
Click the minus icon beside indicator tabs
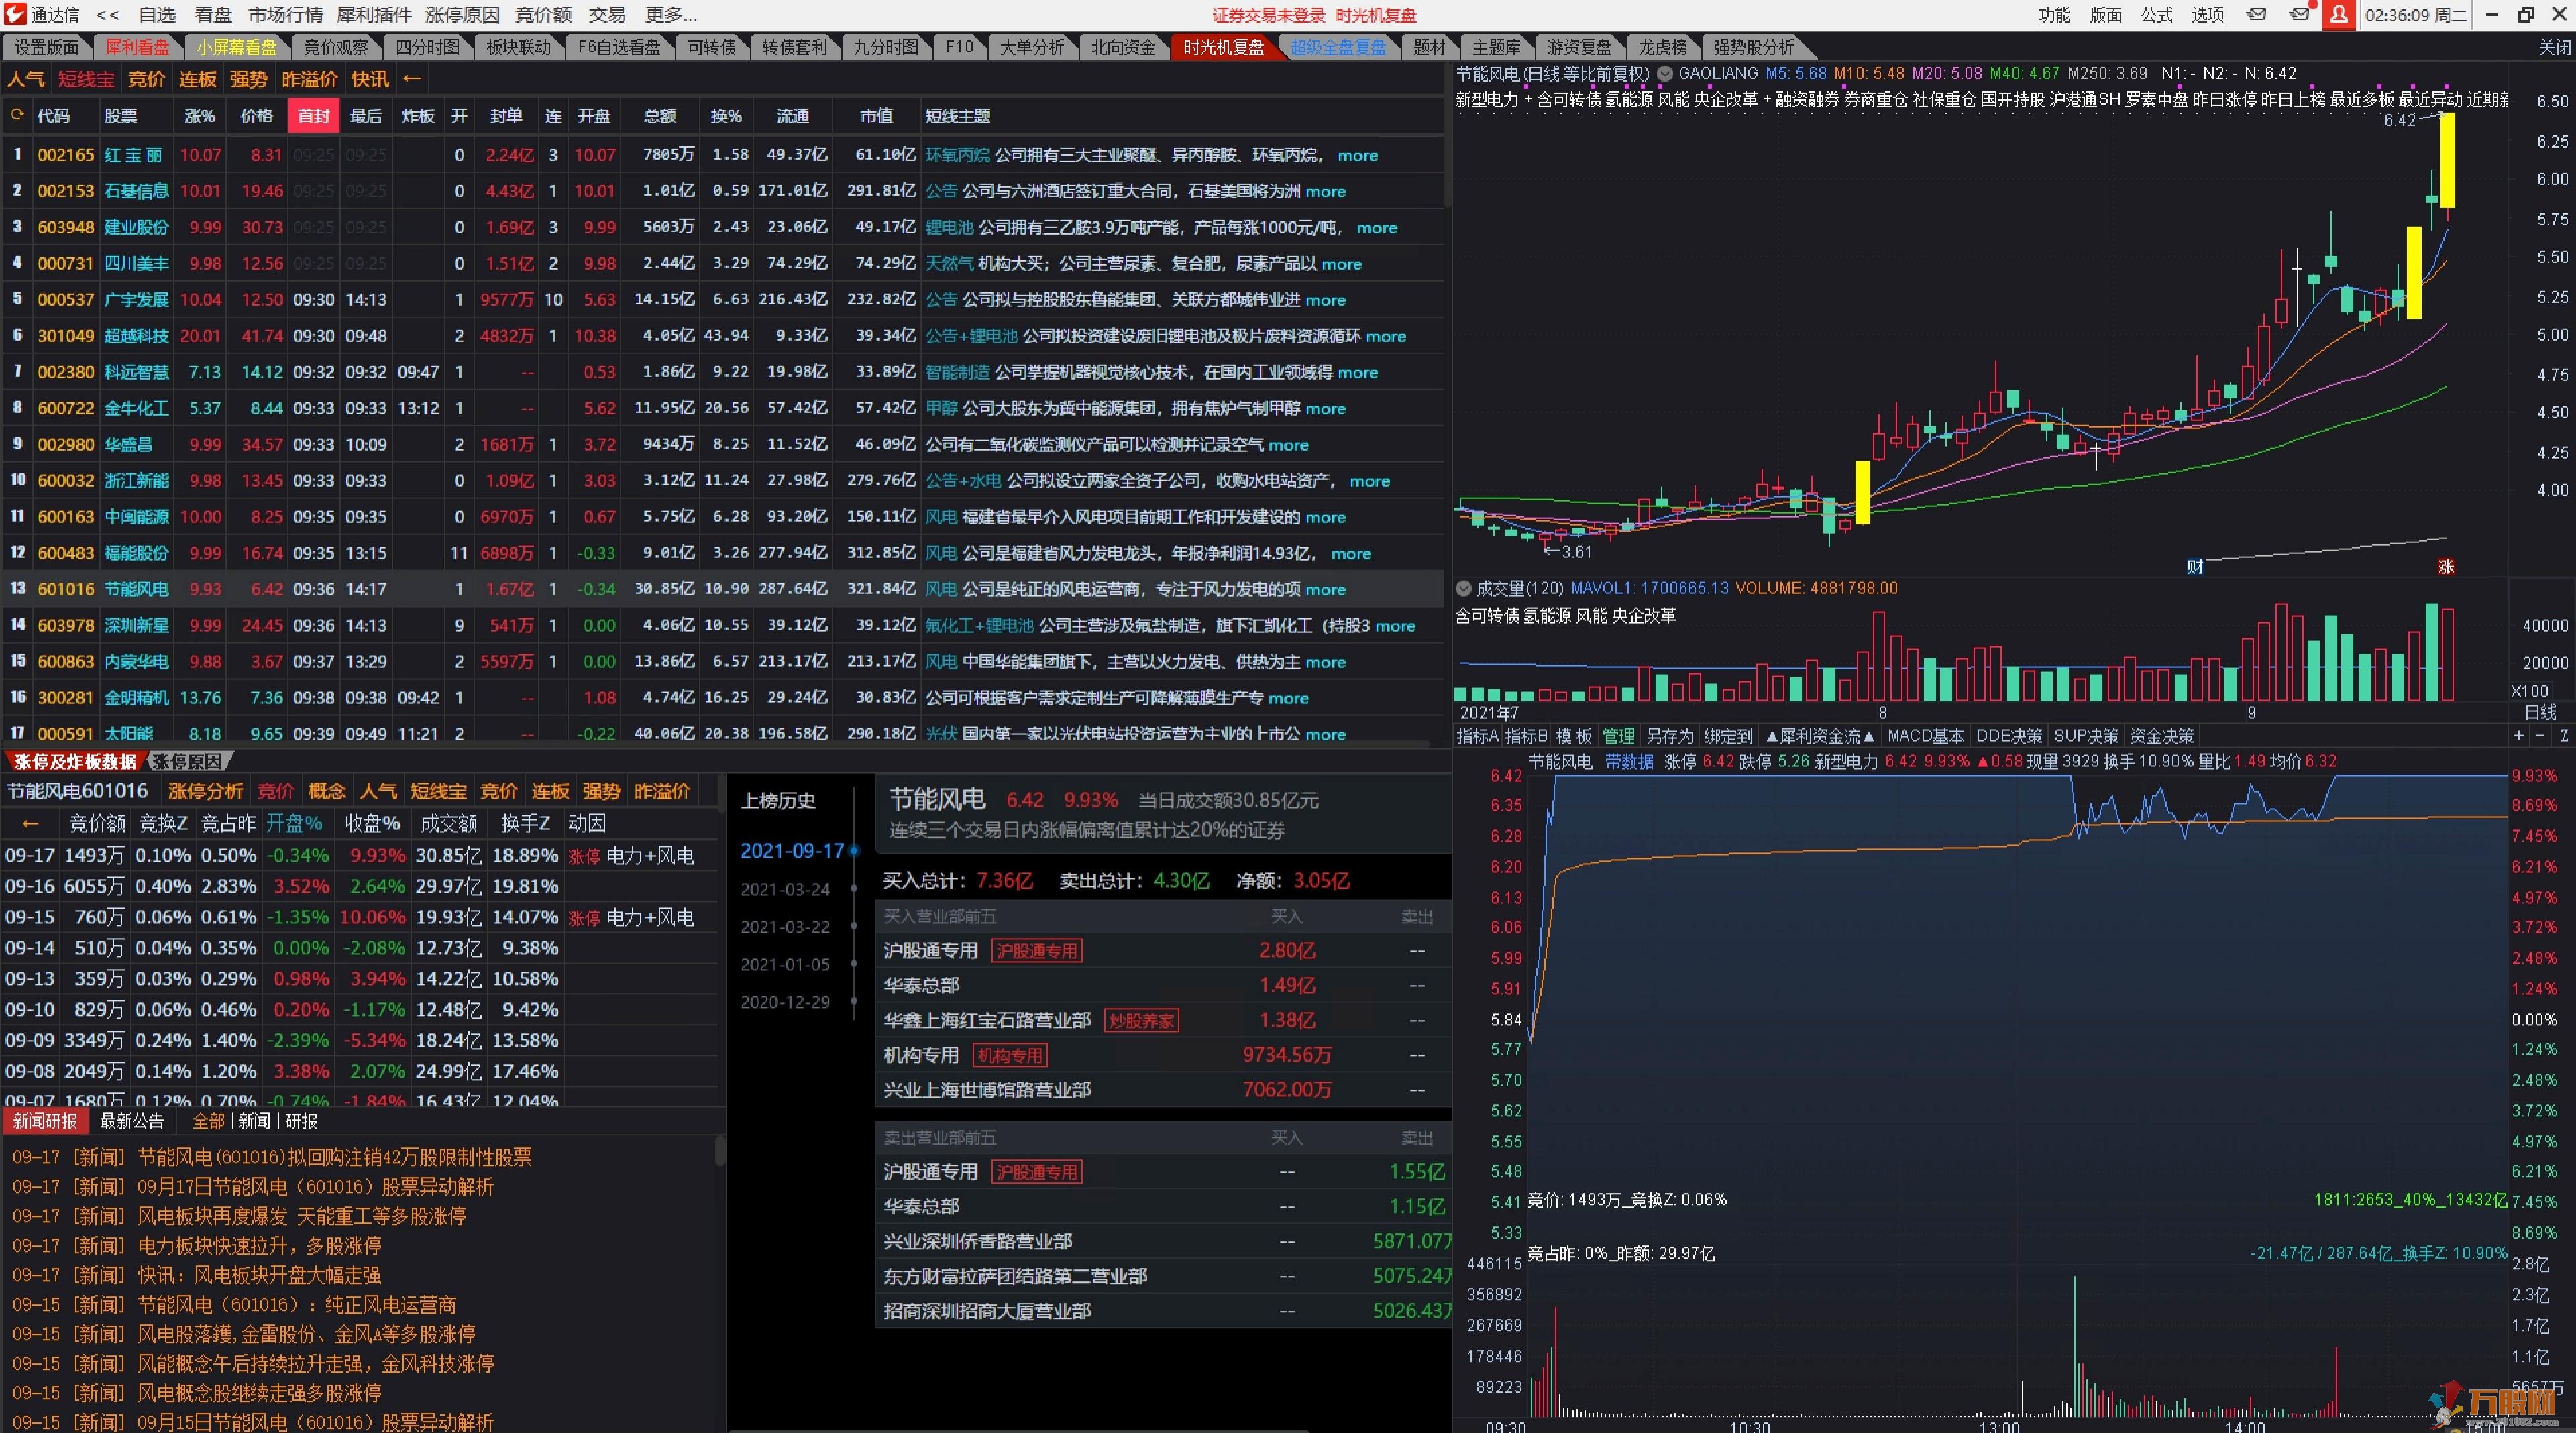click(2540, 736)
